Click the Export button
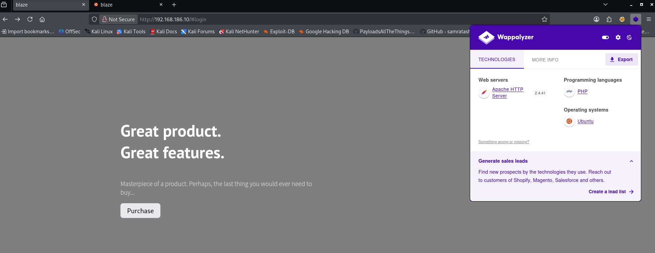Image resolution: width=655 pixels, height=253 pixels. [621, 59]
